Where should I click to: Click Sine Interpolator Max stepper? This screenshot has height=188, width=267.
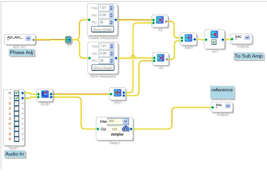(x=112, y=46)
